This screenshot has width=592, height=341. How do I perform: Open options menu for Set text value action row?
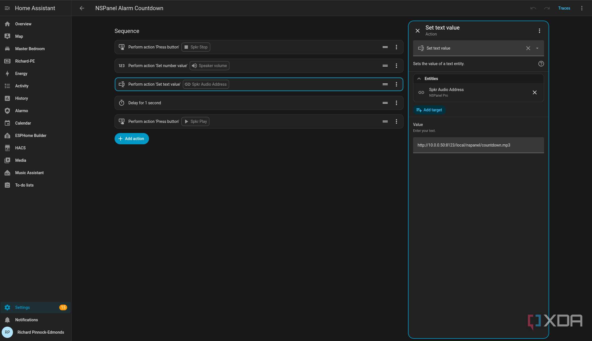click(x=396, y=84)
